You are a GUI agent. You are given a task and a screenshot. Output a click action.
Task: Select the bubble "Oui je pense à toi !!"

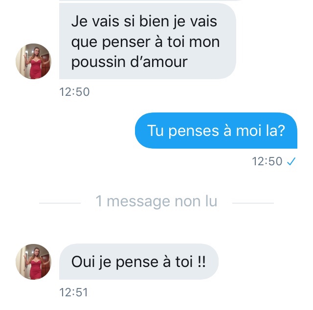[x=139, y=262]
